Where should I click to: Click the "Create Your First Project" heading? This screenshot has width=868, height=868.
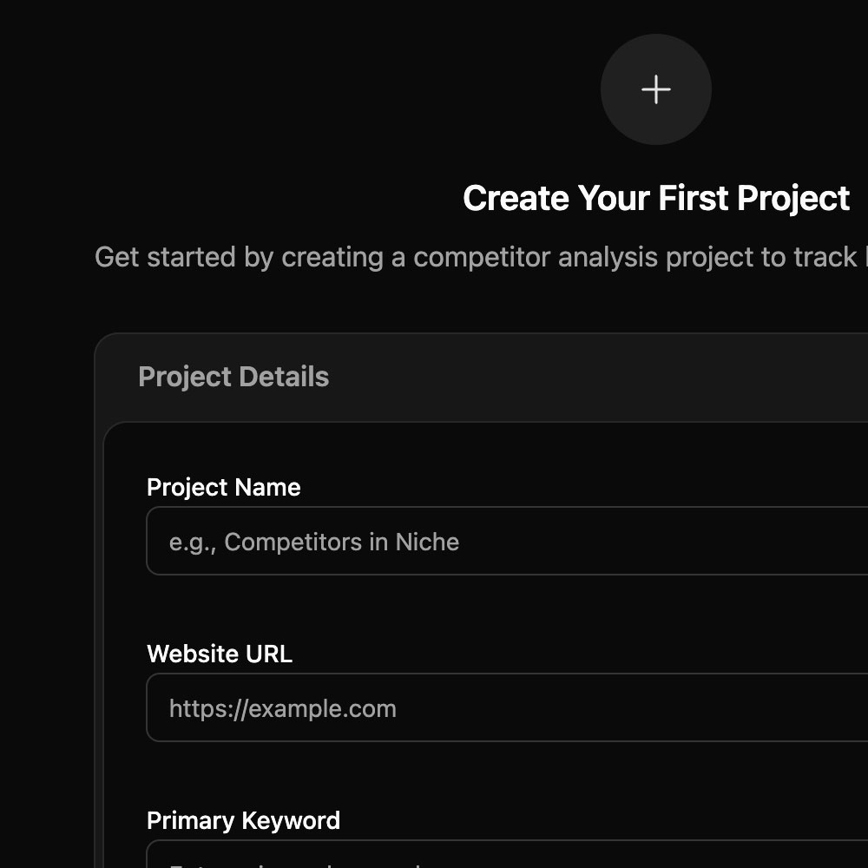point(656,199)
